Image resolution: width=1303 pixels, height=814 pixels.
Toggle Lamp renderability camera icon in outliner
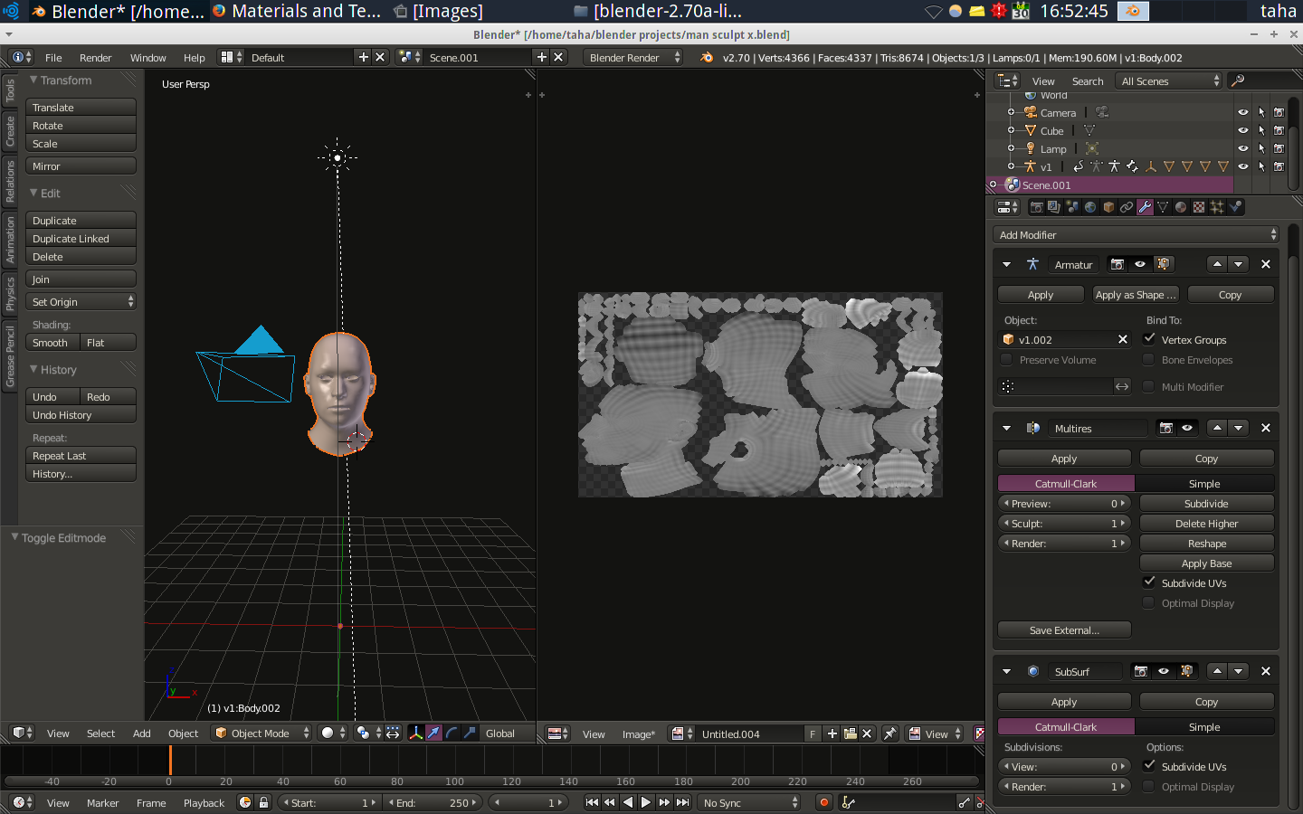(x=1279, y=148)
